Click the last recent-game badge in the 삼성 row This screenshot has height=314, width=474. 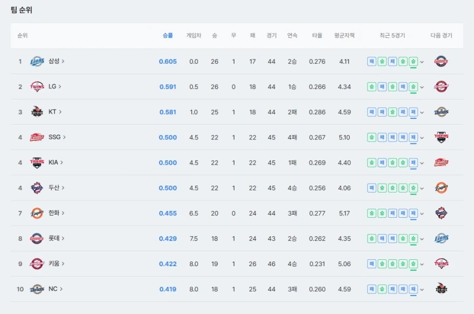413,62
